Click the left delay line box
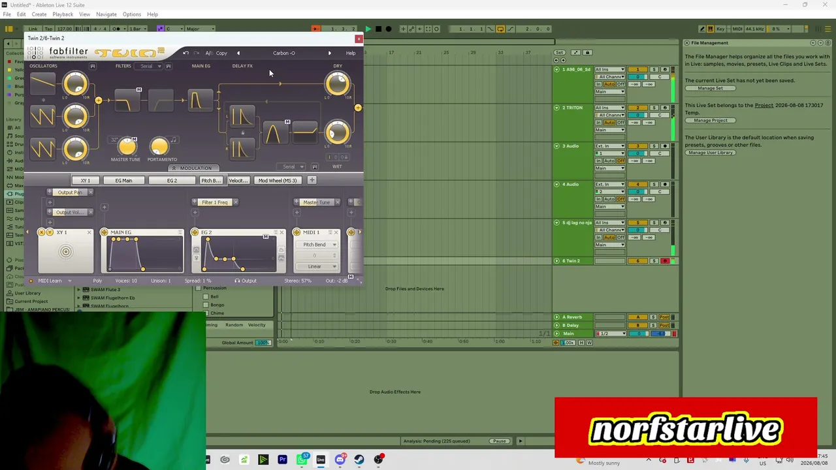The height and width of the screenshot is (470, 836). pos(241,117)
